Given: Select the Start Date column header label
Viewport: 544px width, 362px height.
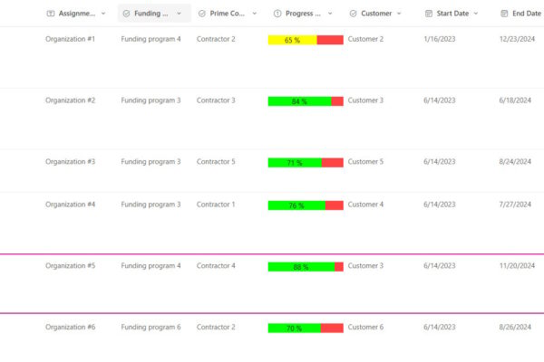Looking at the screenshot, I should click(x=452, y=14).
